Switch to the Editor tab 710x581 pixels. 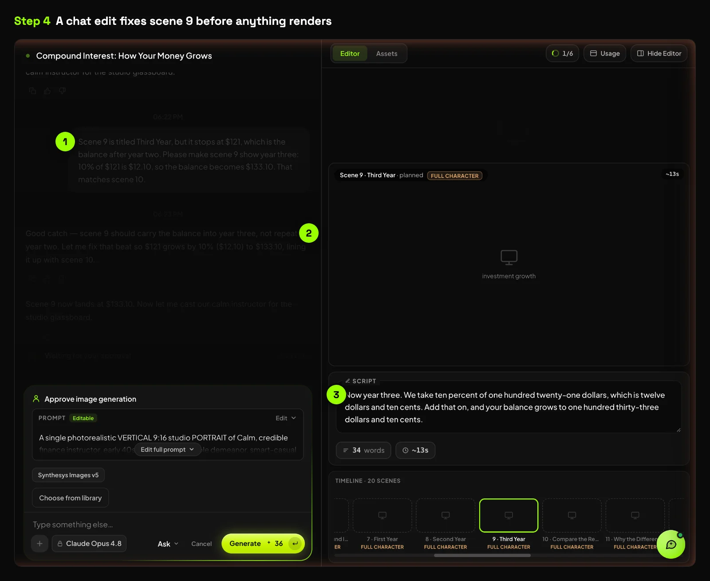click(x=350, y=54)
